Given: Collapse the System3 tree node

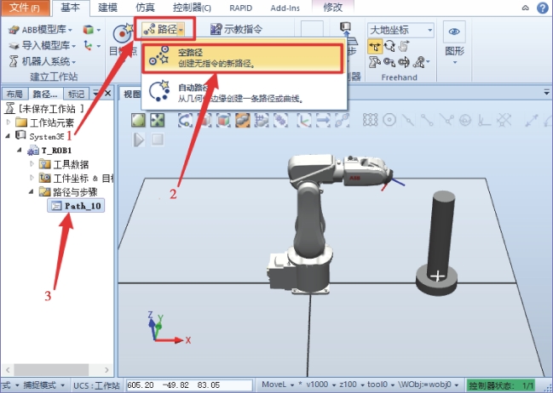Looking at the screenshot, I should [x=8, y=136].
